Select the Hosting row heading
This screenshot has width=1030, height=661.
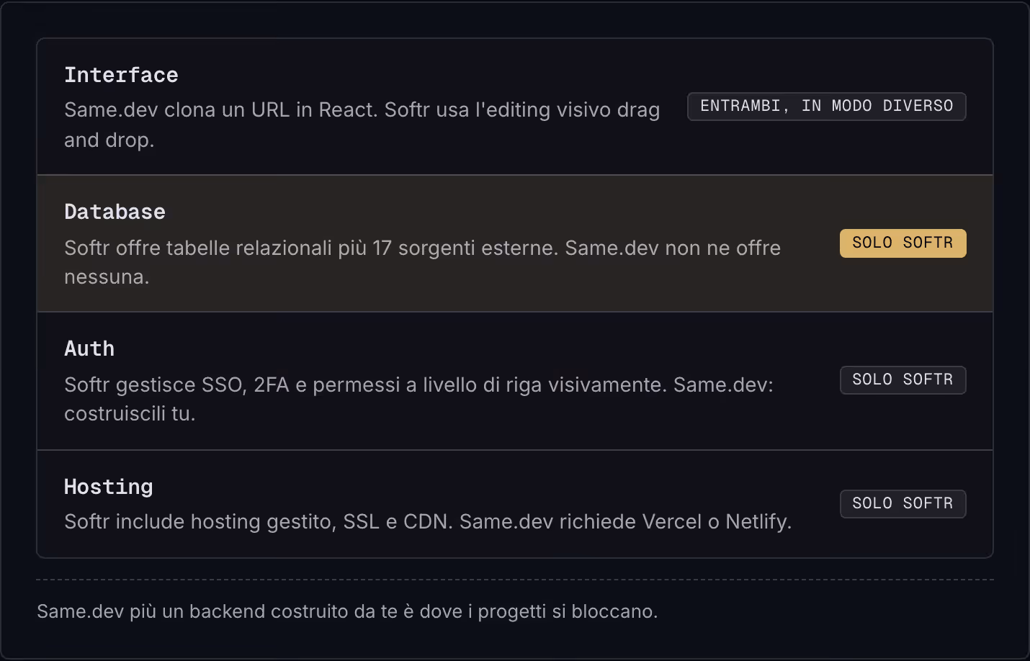tap(109, 487)
